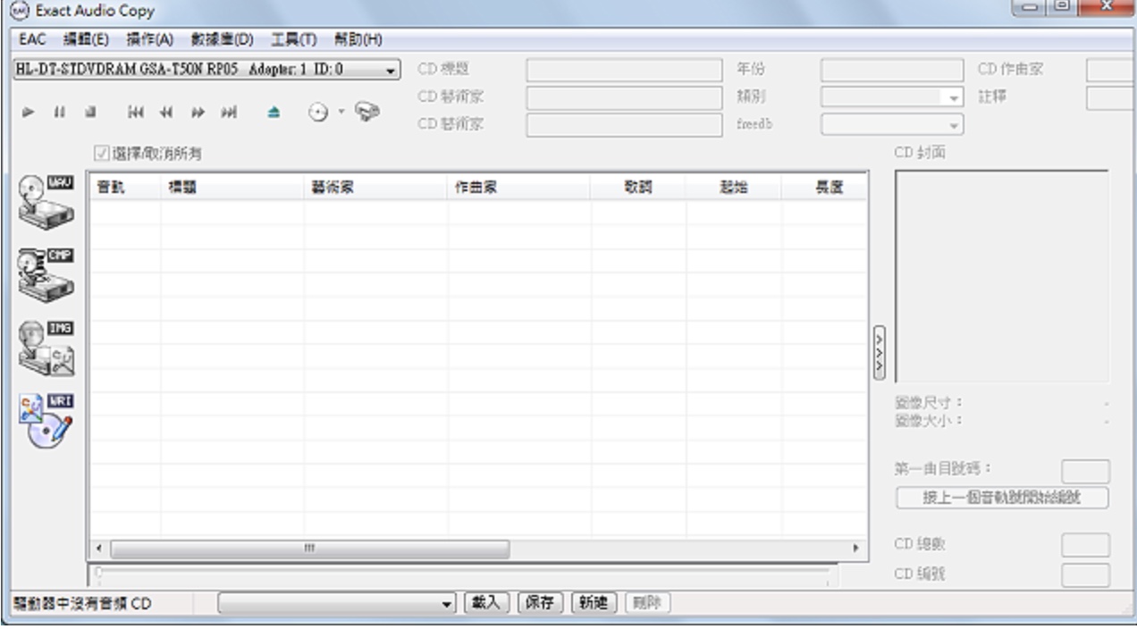Click the CD disc metadata icon
The height and width of the screenshot is (629, 1137).
coord(319,113)
